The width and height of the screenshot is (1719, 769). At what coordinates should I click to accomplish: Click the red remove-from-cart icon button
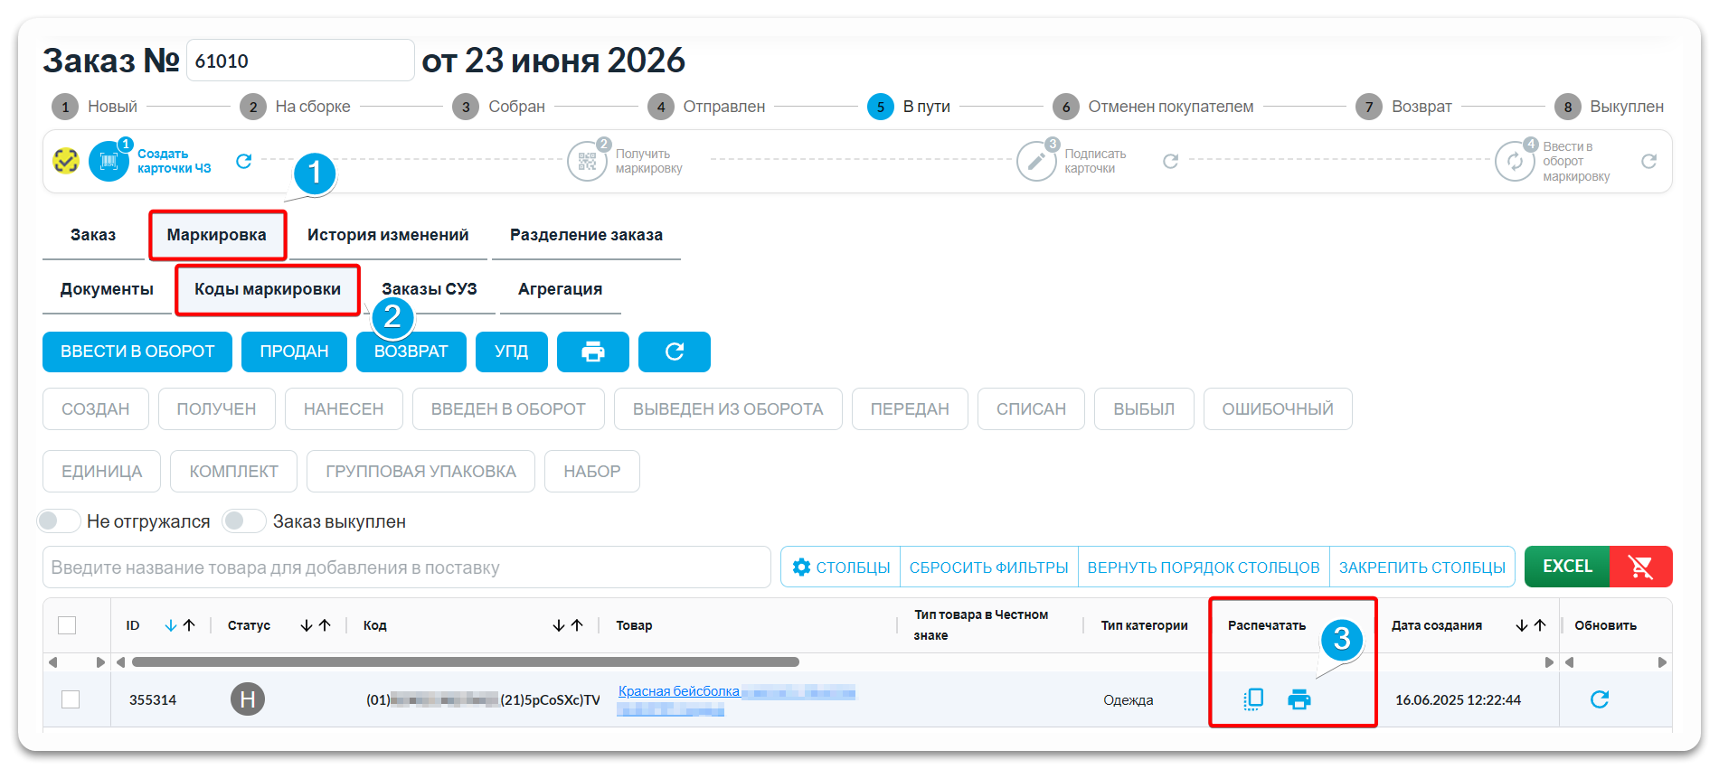tap(1640, 567)
